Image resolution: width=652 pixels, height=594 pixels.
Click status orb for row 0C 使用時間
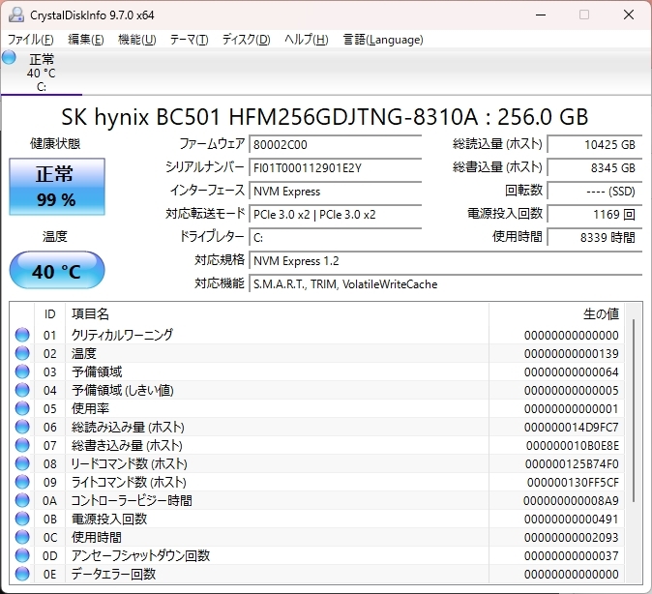click(x=22, y=537)
